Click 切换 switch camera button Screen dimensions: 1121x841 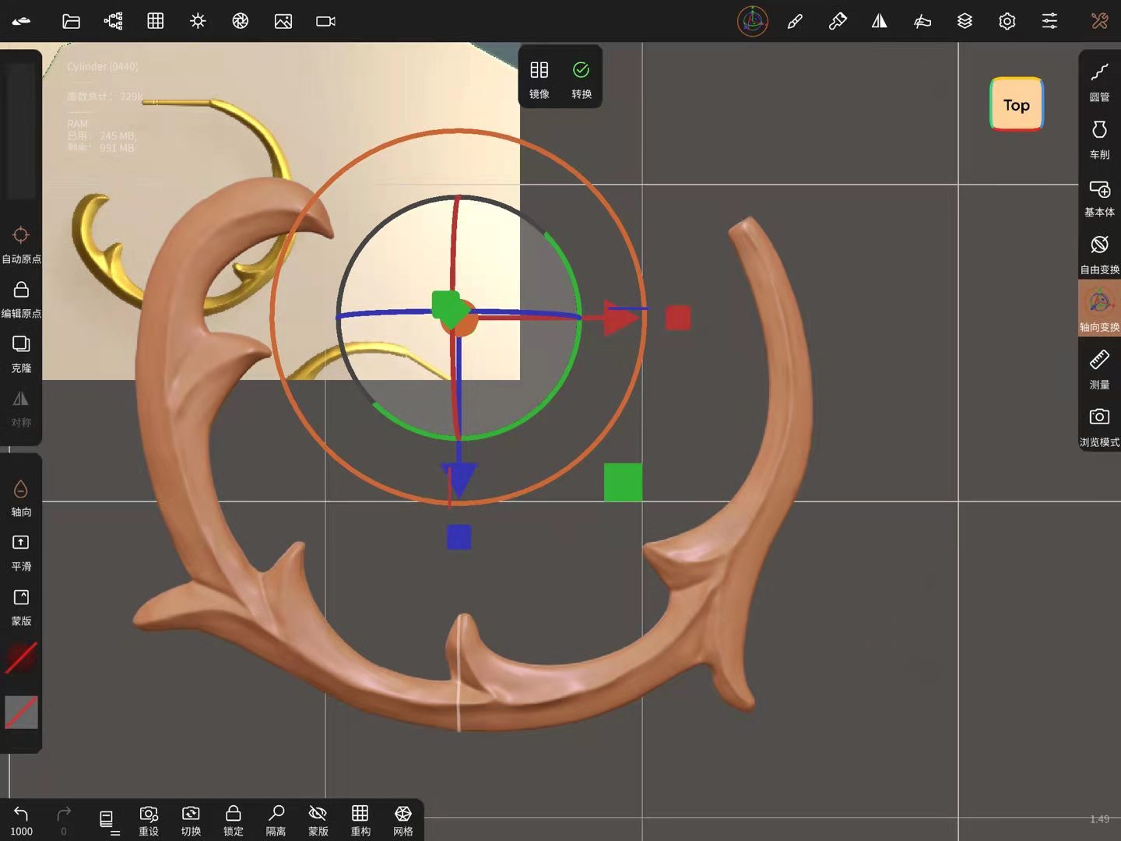(191, 821)
